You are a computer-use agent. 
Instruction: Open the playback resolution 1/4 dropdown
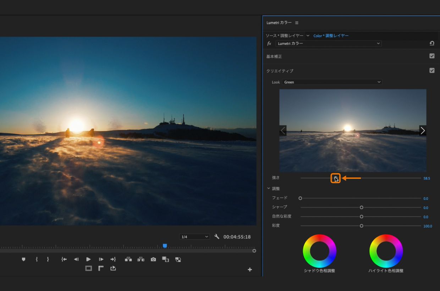194,237
